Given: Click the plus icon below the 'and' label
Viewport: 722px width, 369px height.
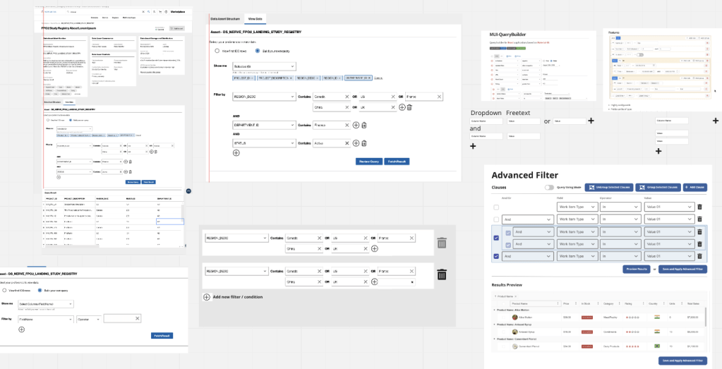Looking at the screenshot, I should [473, 146].
